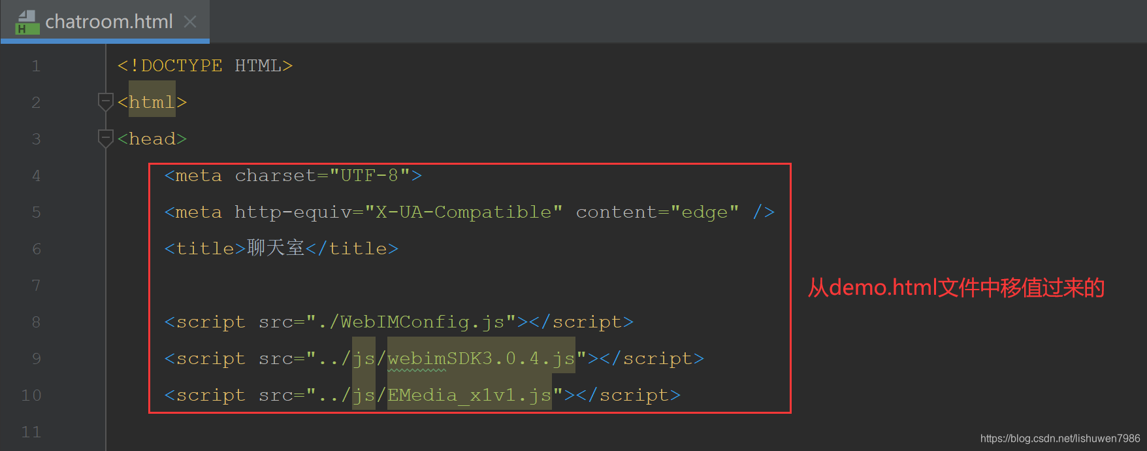Click the js folder segment on line 9
This screenshot has height=451, width=1147.
(364, 359)
